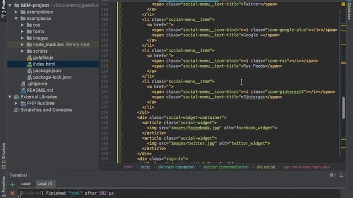Switch to the Local (1) terminal tab
353x198 pixels.
click(45, 184)
